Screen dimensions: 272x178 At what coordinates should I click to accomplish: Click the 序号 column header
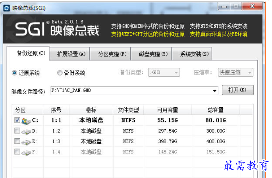pos(56,110)
